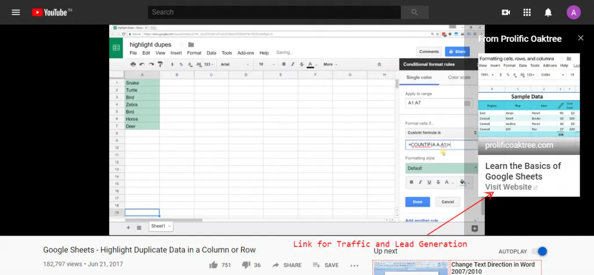Screen dimensions: 594x275
Task: Click Add another rule link
Action: click(422, 220)
